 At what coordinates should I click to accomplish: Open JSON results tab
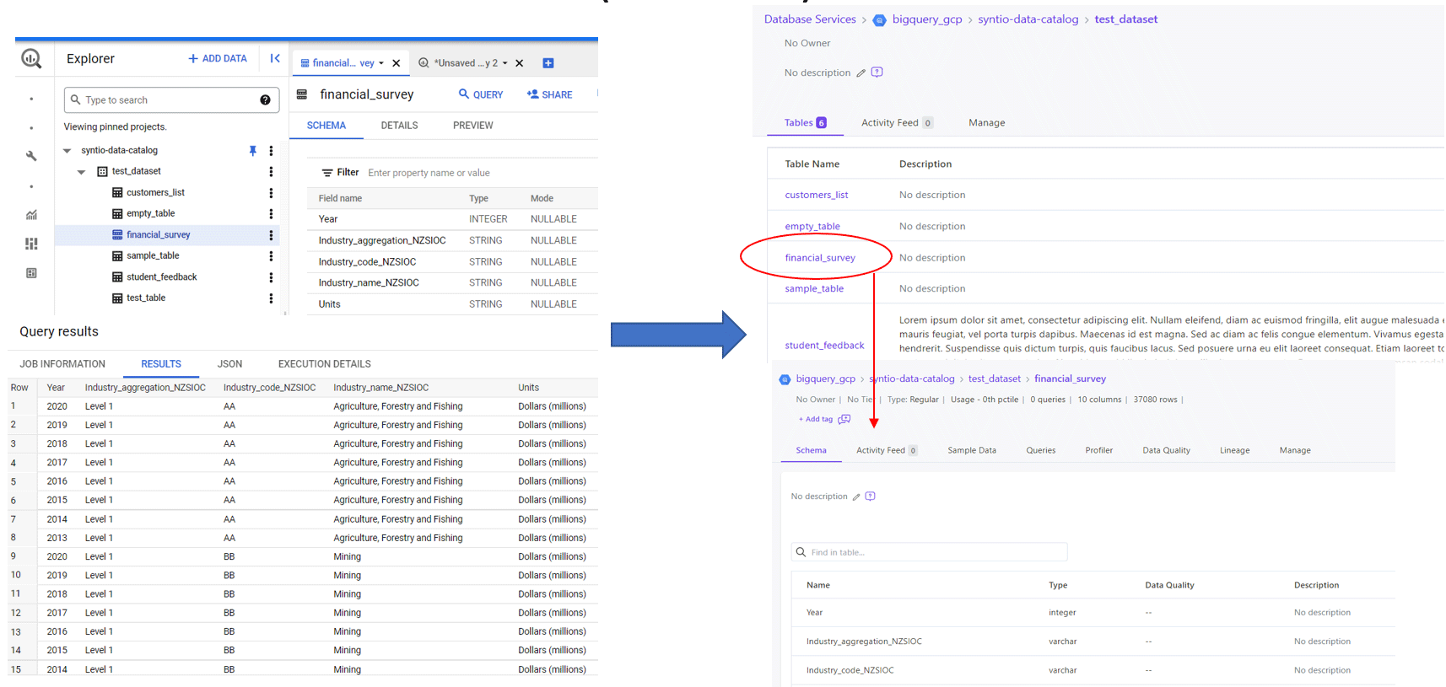(x=229, y=364)
